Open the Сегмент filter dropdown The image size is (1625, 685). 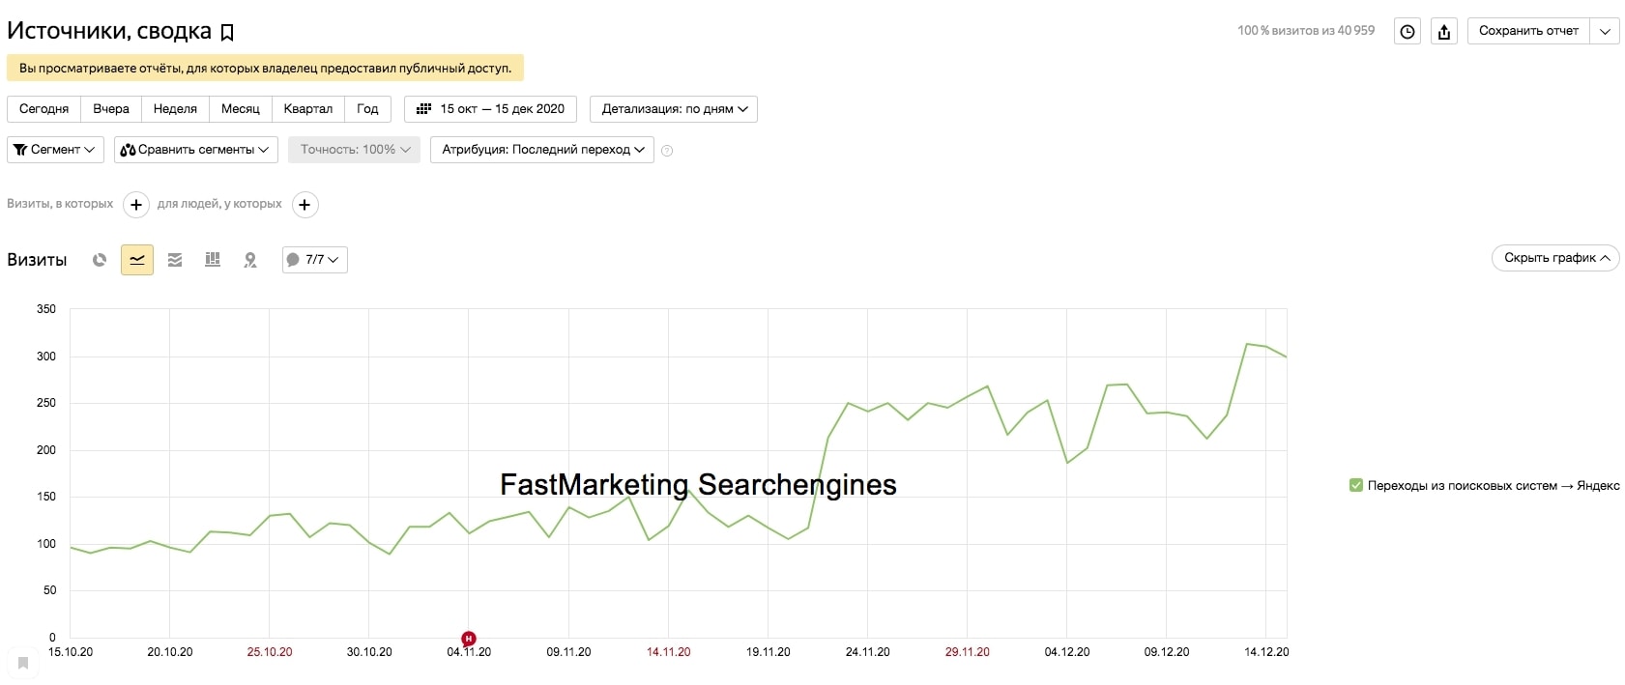point(55,150)
